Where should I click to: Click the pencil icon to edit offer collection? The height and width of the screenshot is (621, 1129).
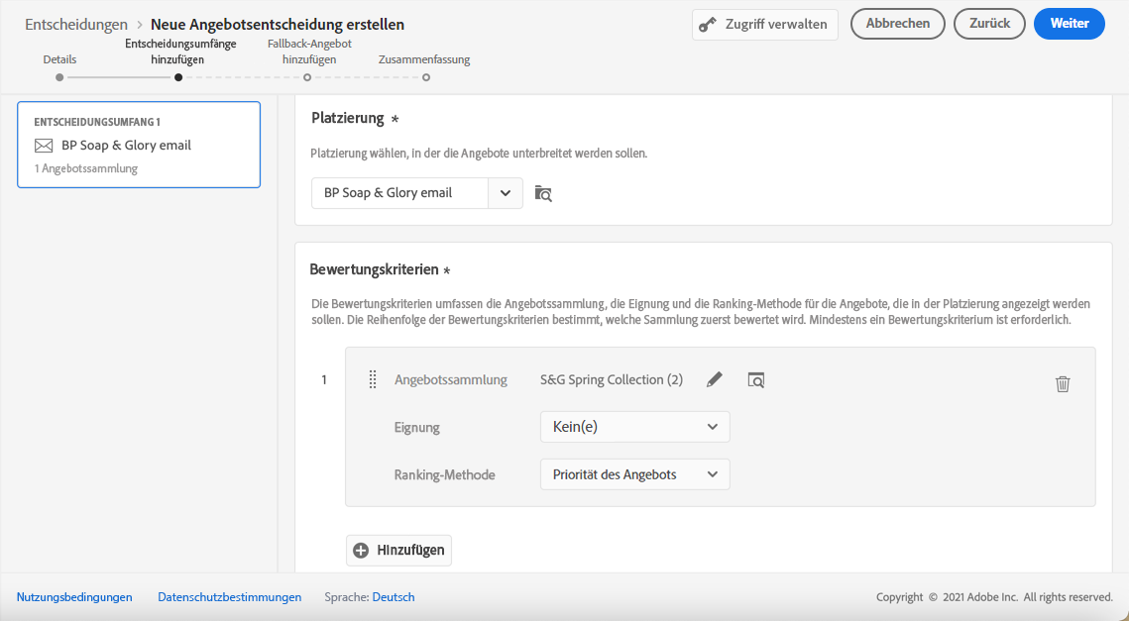pos(715,379)
